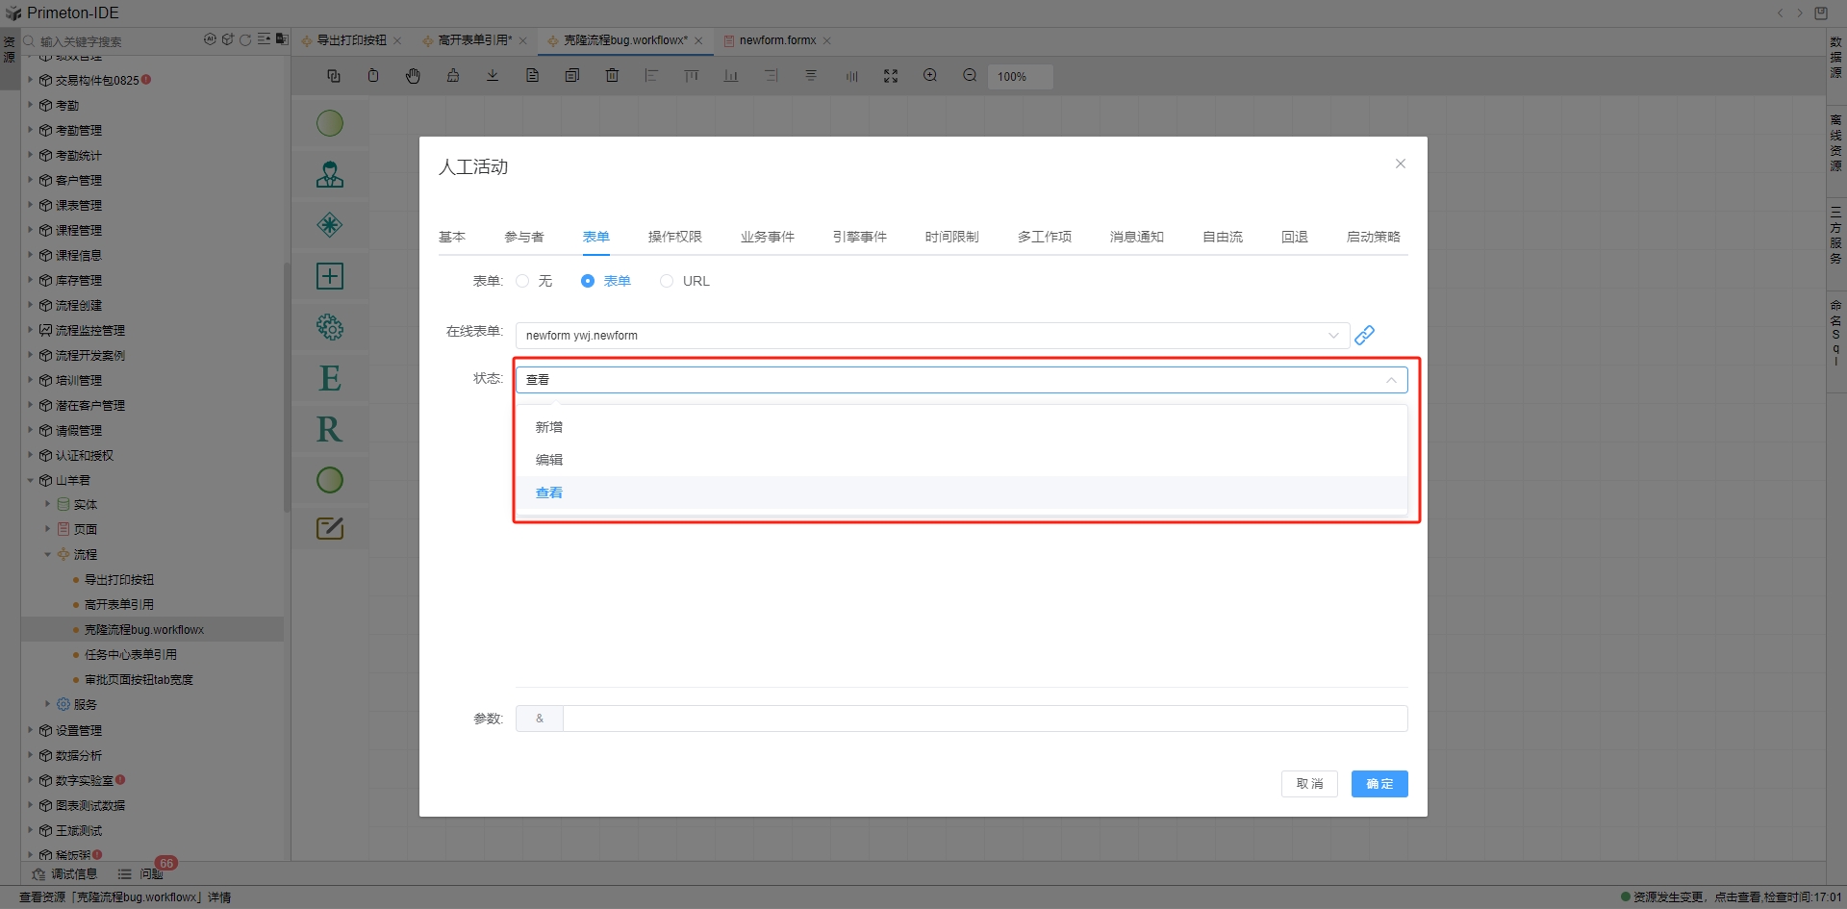Switch to the 参与者 tab

(x=523, y=237)
